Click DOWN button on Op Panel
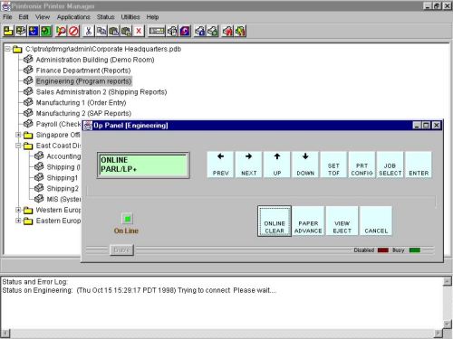 (x=305, y=165)
